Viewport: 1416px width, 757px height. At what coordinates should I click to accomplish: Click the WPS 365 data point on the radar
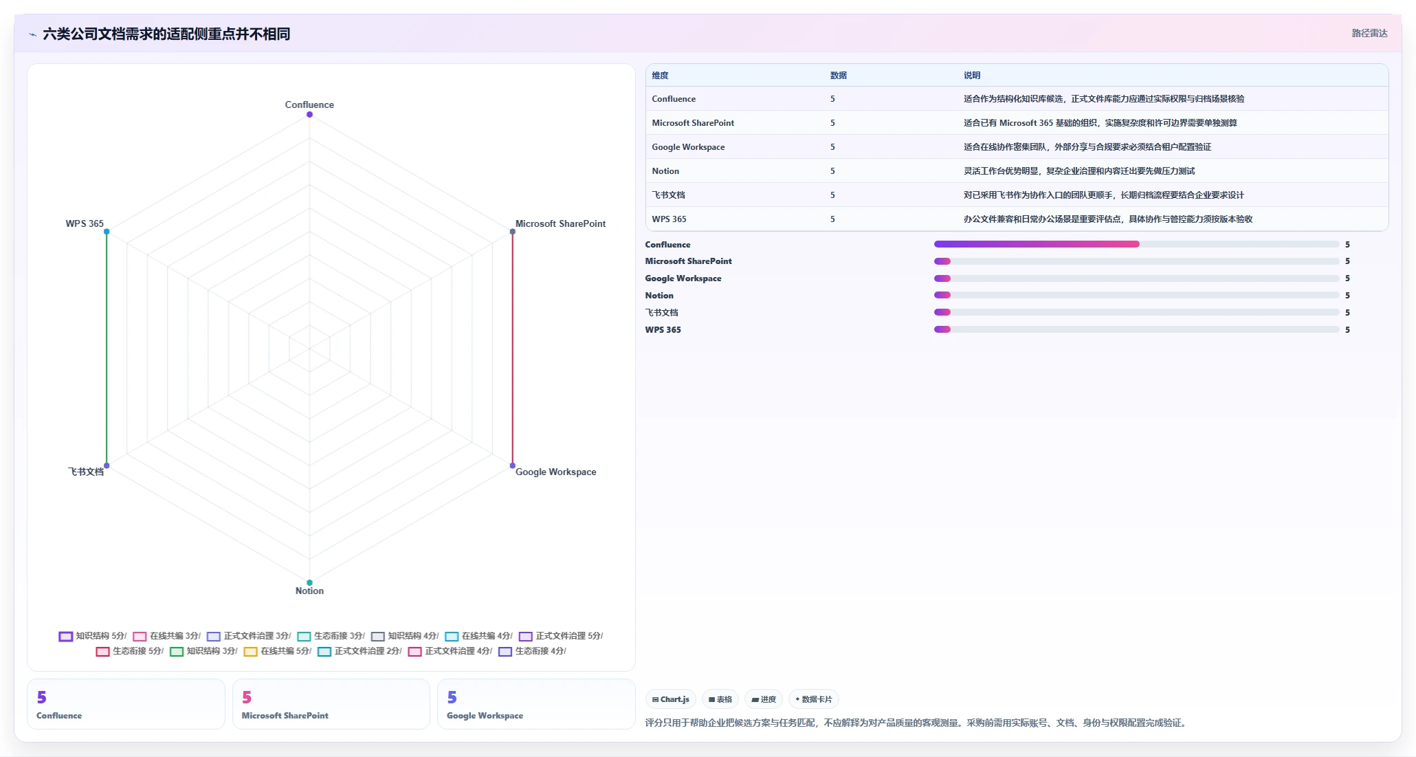coord(107,232)
